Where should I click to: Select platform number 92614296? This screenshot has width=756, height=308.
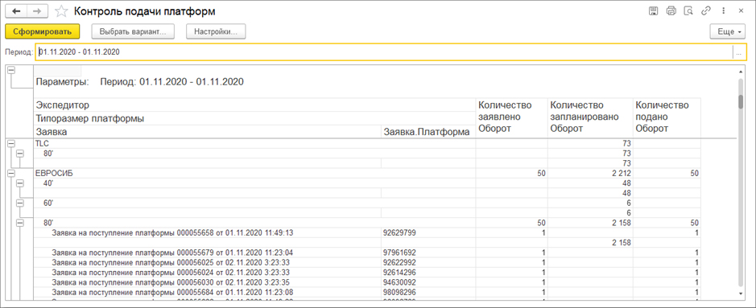click(x=399, y=273)
